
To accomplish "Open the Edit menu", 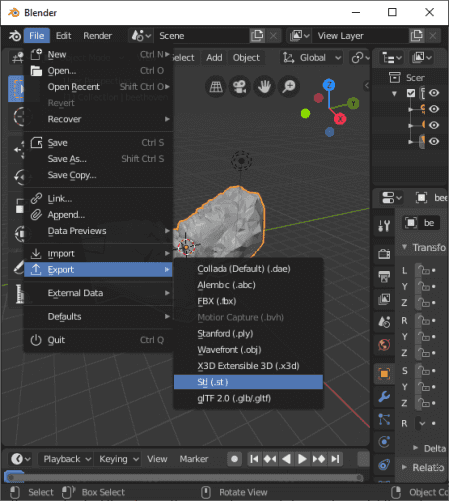I will point(63,36).
